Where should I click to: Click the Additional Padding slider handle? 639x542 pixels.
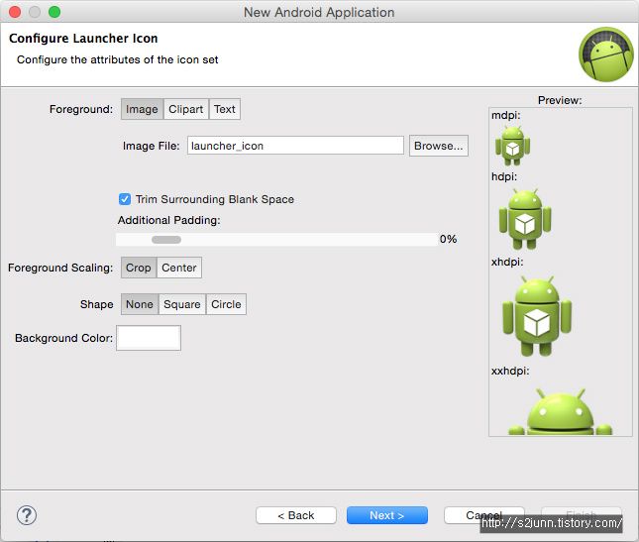click(166, 240)
